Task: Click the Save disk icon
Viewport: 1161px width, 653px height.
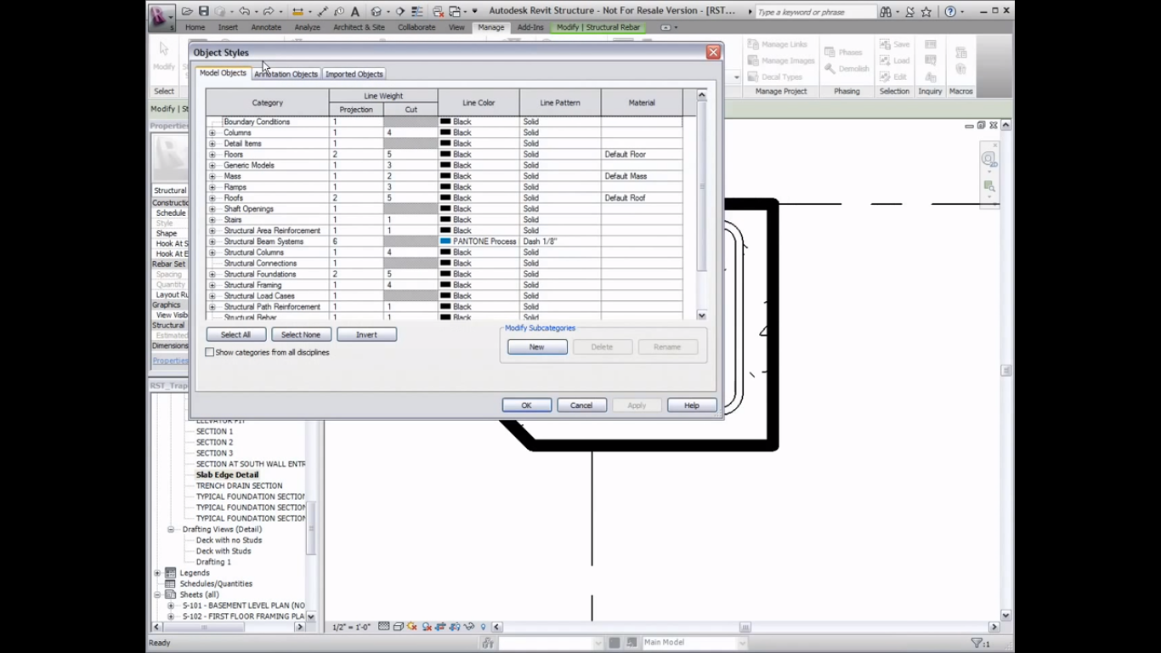Action: tap(204, 12)
